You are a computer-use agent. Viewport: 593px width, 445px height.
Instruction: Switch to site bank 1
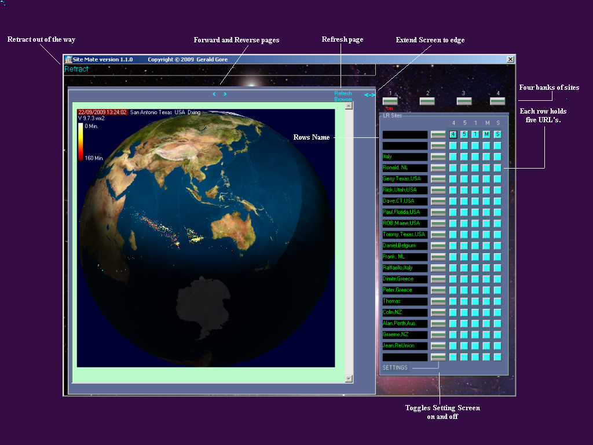(390, 101)
